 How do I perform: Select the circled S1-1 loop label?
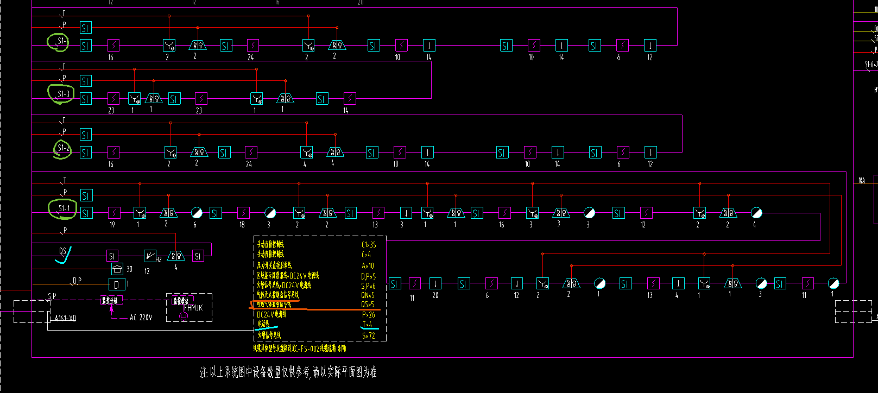(x=64, y=208)
